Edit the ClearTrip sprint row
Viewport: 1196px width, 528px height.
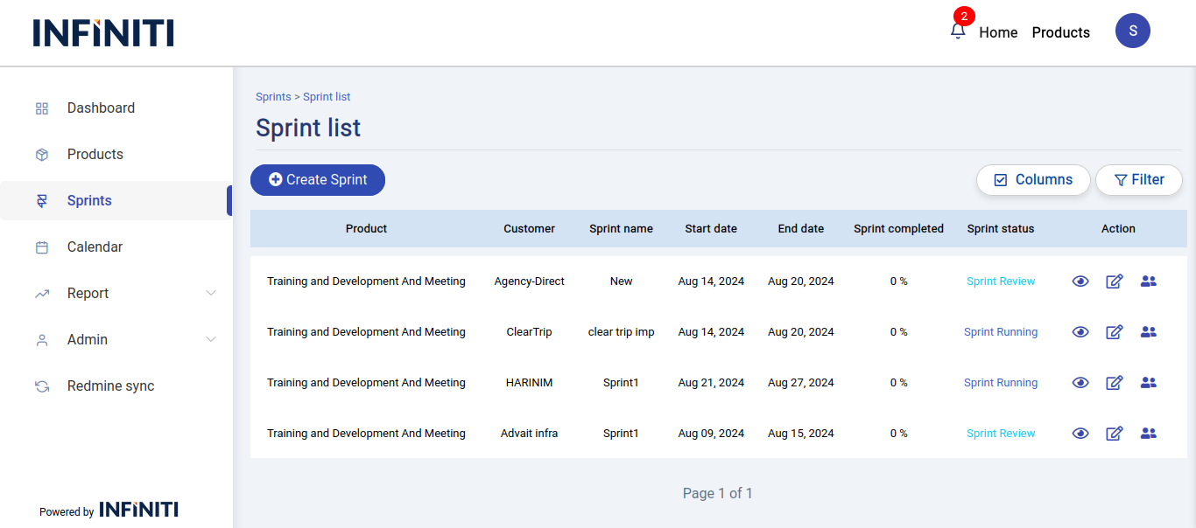coord(1115,332)
